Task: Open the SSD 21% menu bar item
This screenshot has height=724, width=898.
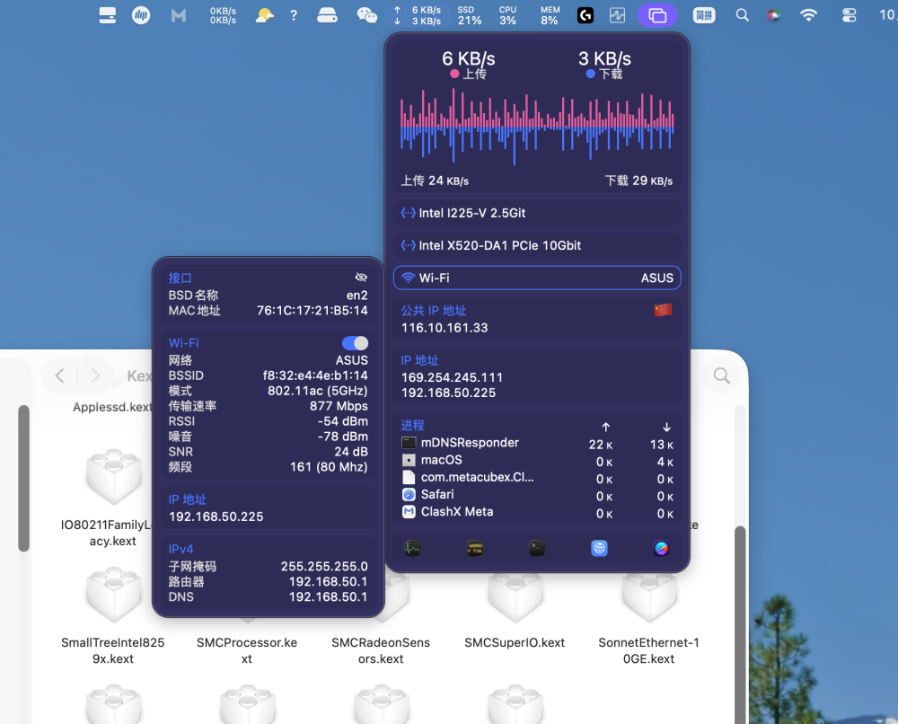Action: (470, 15)
